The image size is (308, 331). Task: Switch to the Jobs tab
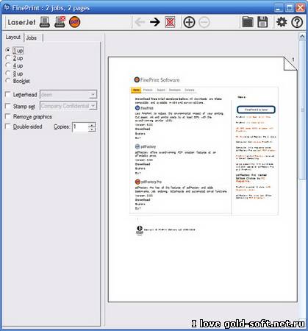[x=32, y=38]
